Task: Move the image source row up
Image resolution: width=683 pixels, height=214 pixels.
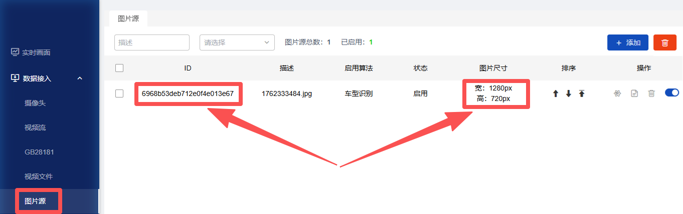Action: (556, 93)
